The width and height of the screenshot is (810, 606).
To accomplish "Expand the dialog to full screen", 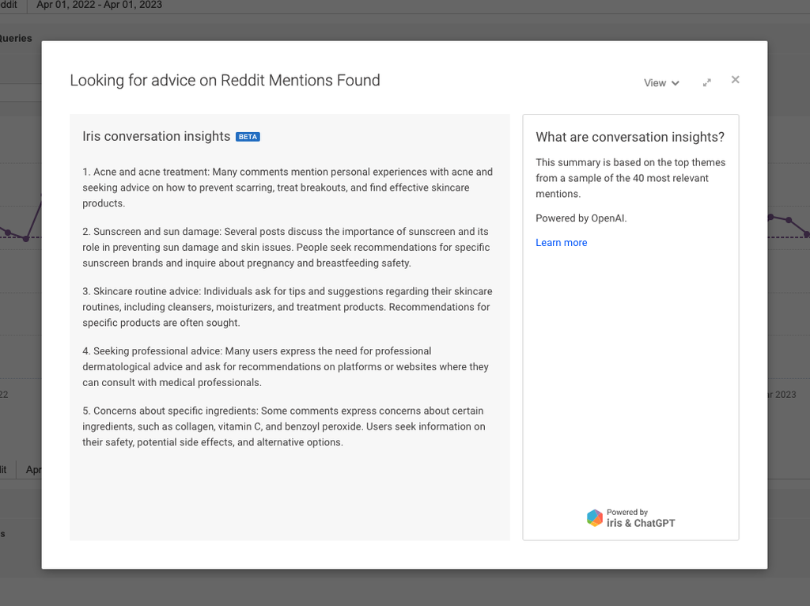I will pos(706,83).
